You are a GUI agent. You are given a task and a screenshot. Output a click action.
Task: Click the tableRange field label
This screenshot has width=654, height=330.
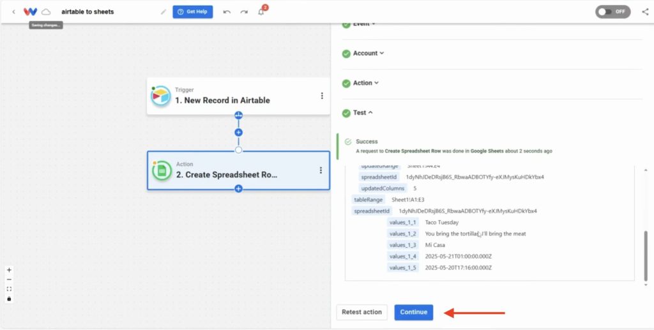368,200
